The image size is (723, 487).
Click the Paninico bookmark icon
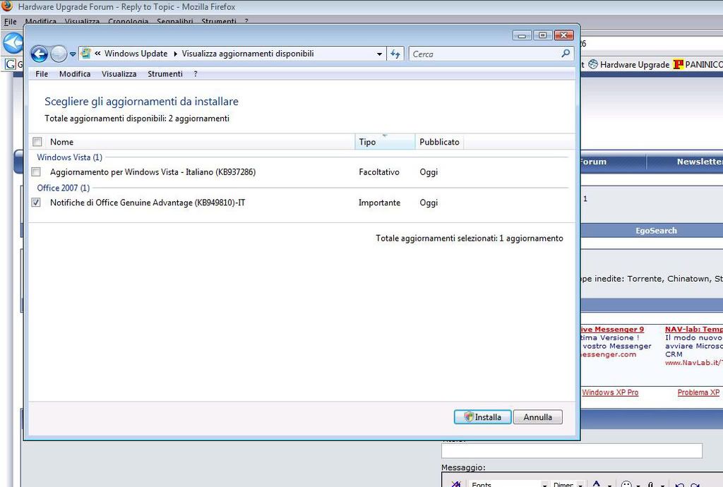[x=679, y=64]
